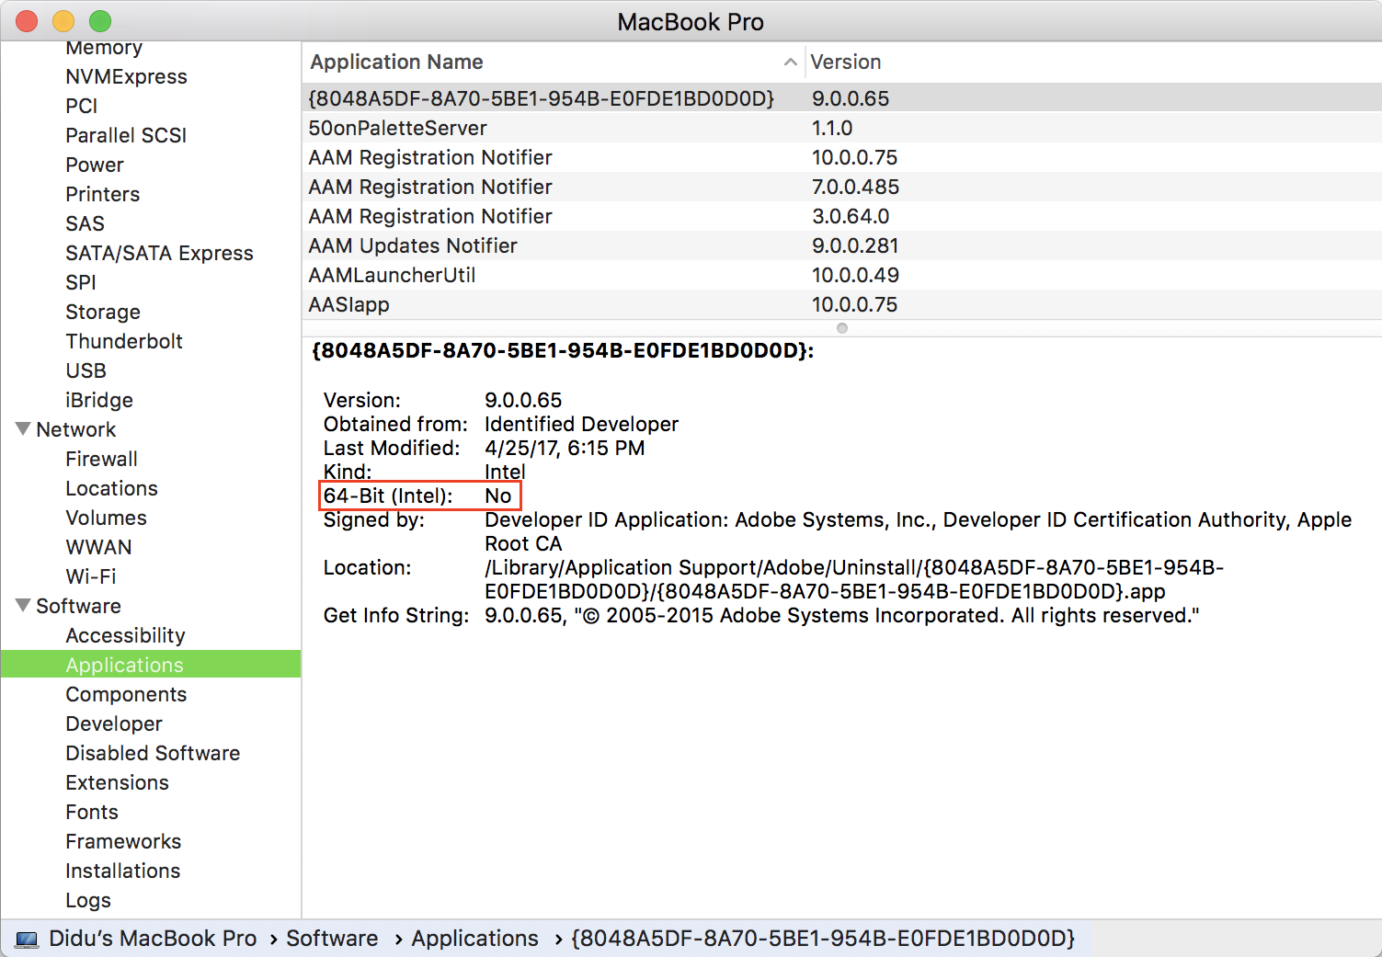
Task: Select the Network category label
Action: pyautogui.click(x=75, y=429)
